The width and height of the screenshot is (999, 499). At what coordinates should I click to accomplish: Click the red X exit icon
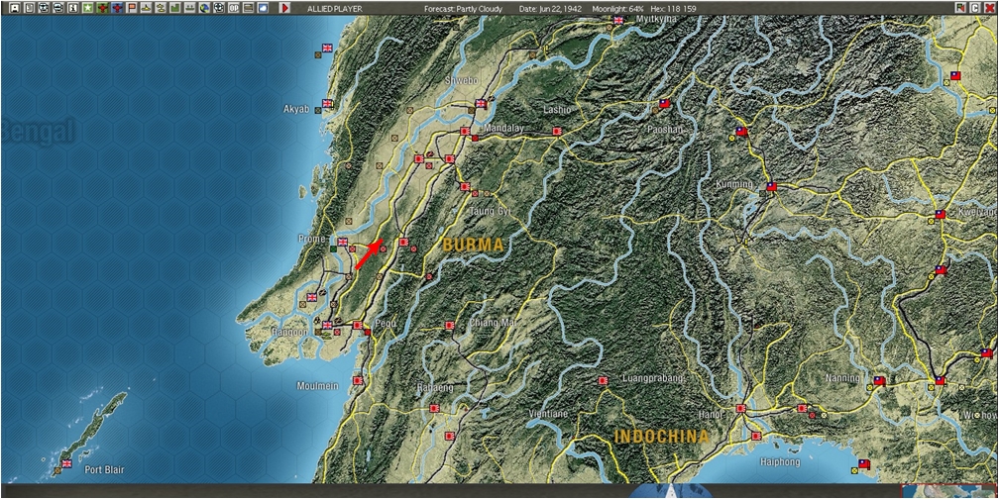click(988, 8)
